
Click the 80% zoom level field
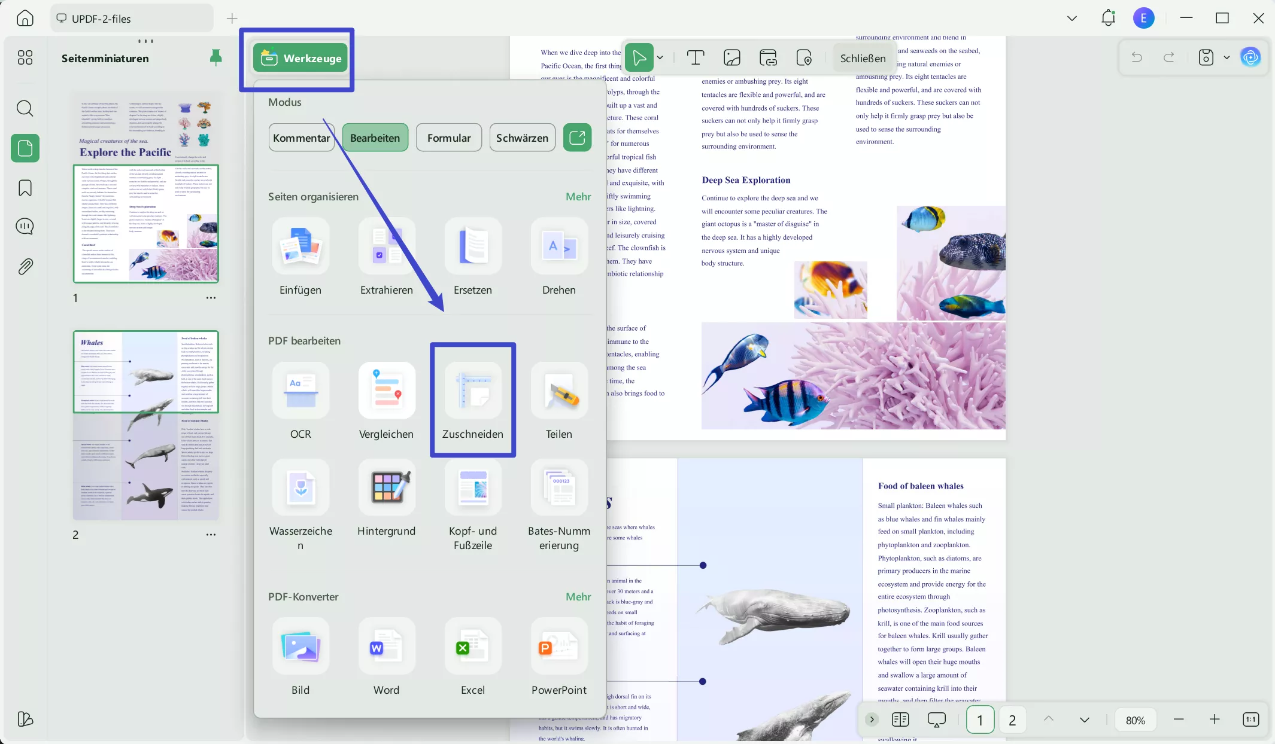pyautogui.click(x=1135, y=720)
